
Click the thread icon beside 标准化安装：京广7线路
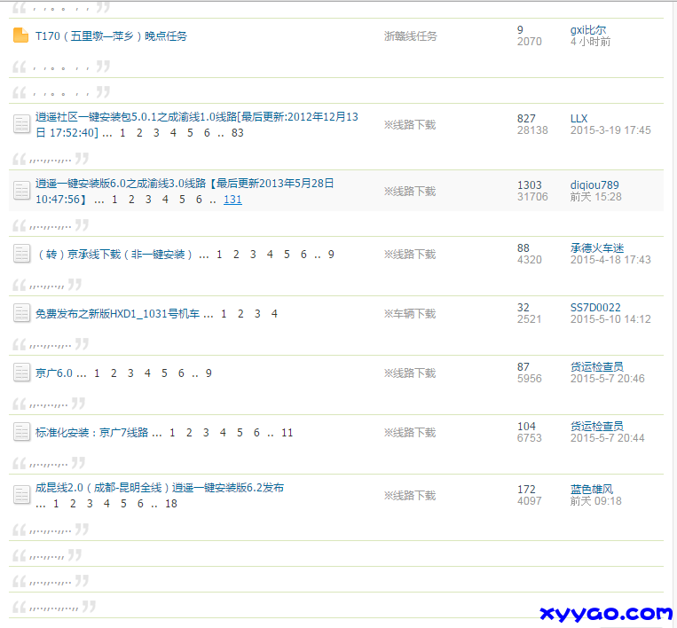22,432
